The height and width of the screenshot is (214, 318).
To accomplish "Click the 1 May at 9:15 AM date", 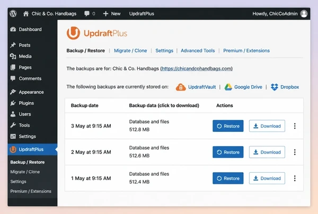I will coord(91,178).
